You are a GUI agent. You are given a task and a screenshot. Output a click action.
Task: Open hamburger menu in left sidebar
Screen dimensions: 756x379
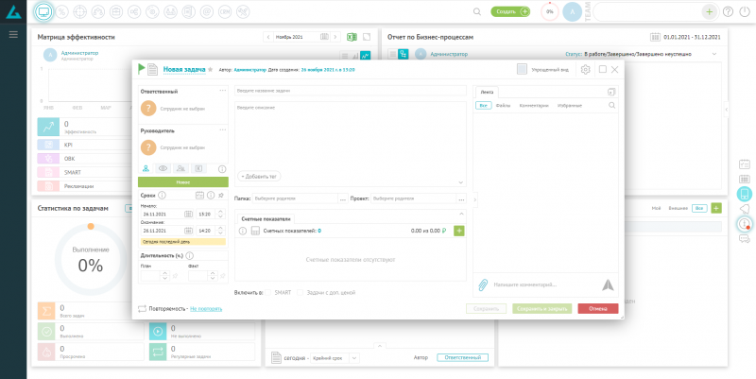(x=13, y=34)
